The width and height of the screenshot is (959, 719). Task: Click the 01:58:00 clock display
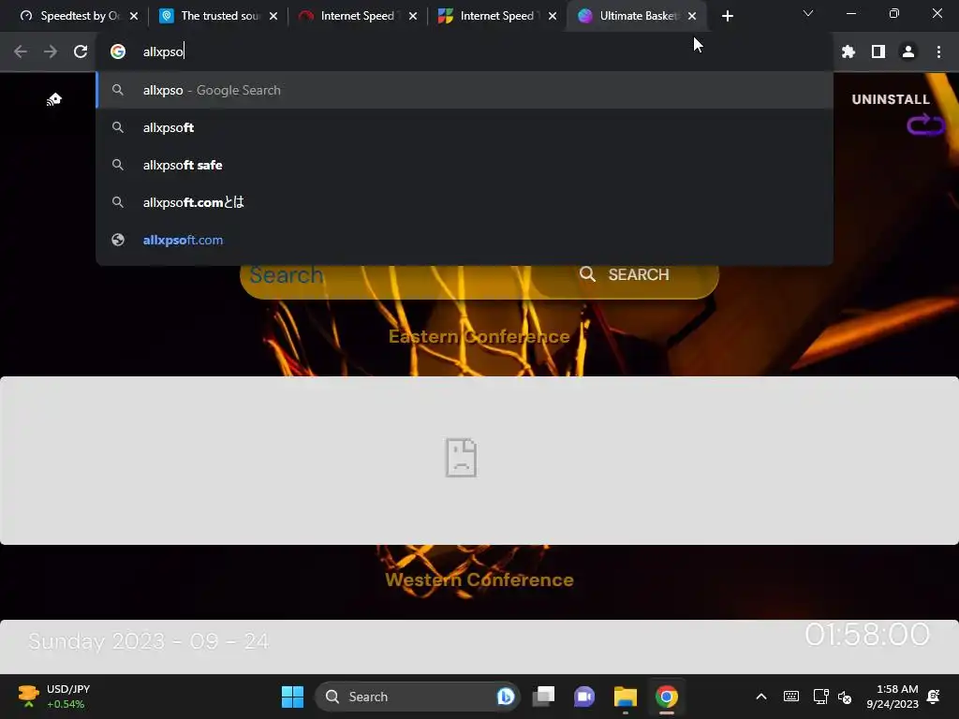pos(867,634)
